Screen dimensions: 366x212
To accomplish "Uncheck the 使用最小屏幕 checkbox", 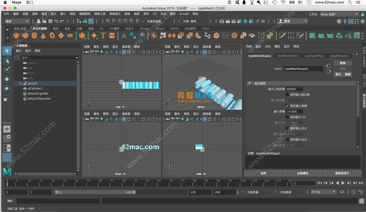I will click(287, 106).
